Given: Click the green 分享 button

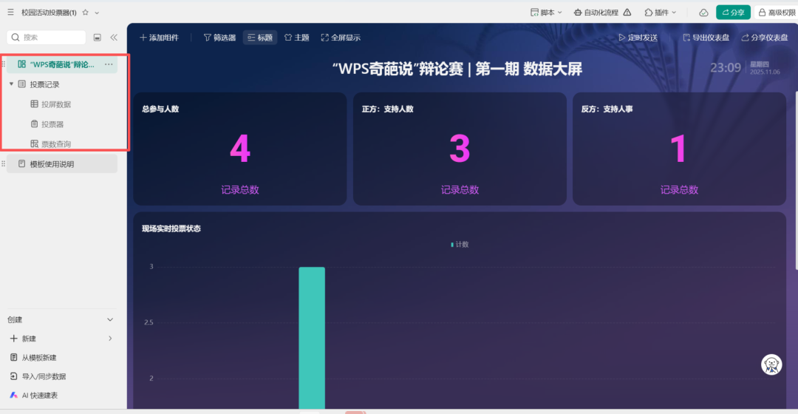Looking at the screenshot, I should (x=733, y=13).
